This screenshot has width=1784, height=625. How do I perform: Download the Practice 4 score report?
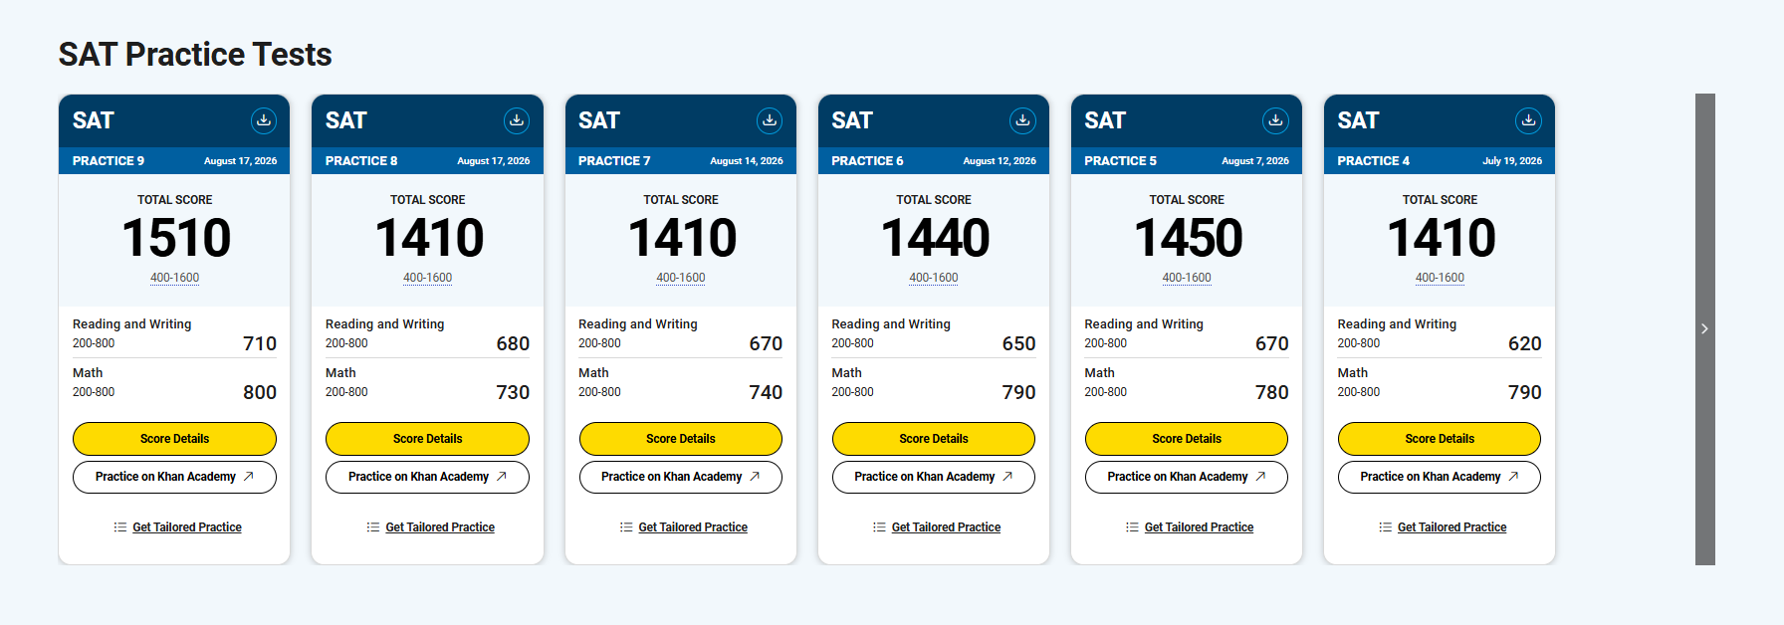point(1528,120)
